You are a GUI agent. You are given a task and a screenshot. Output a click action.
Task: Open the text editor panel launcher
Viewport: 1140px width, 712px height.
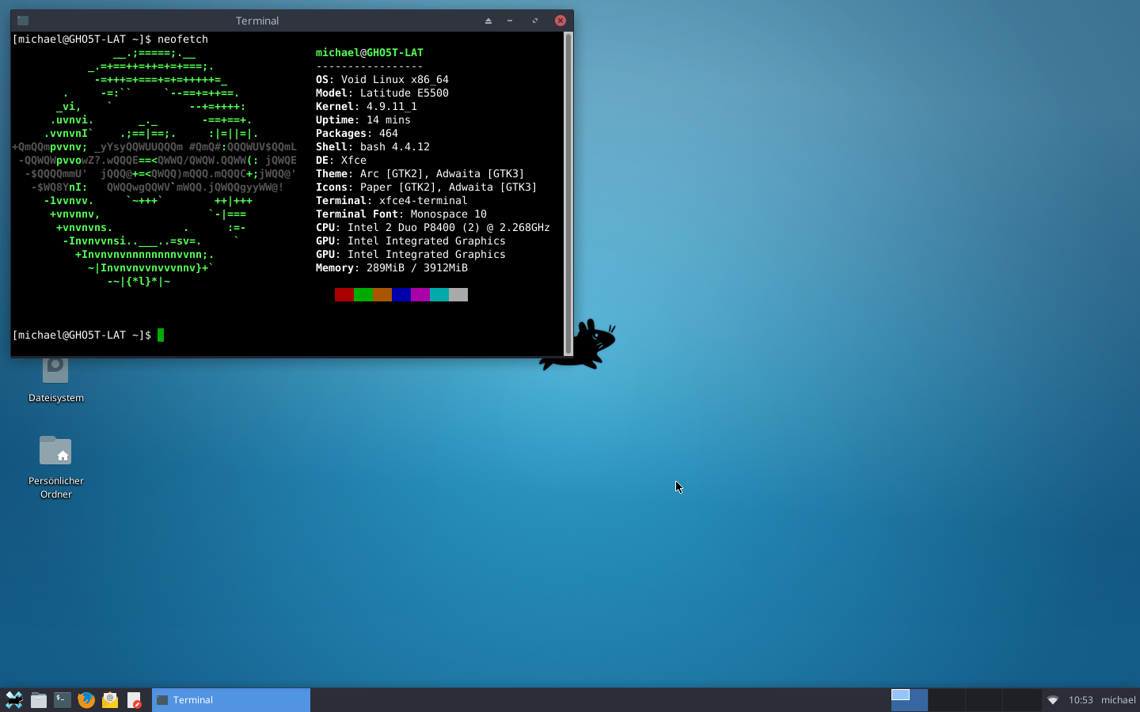pyautogui.click(x=134, y=699)
